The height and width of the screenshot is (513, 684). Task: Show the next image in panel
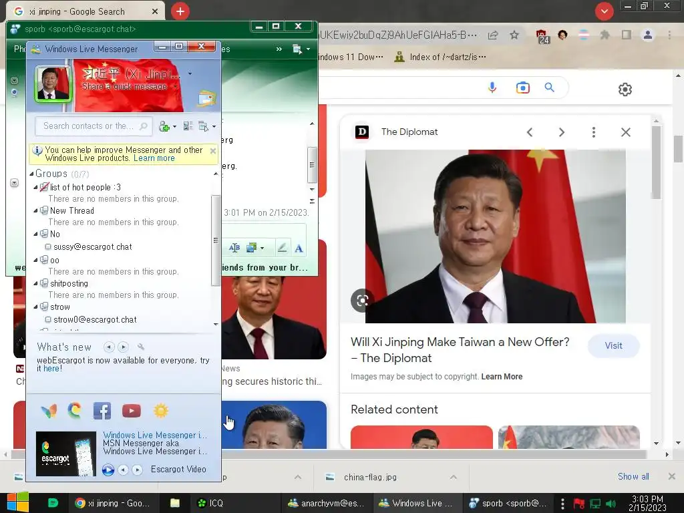coord(561,132)
